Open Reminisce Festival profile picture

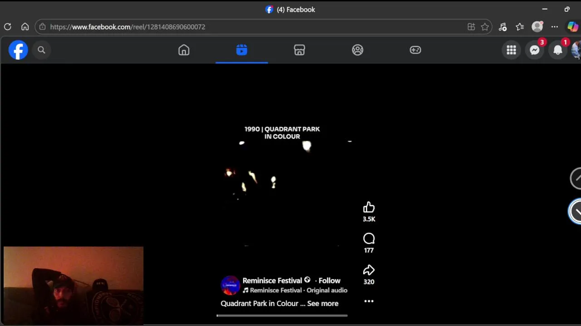click(x=230, y=285)
